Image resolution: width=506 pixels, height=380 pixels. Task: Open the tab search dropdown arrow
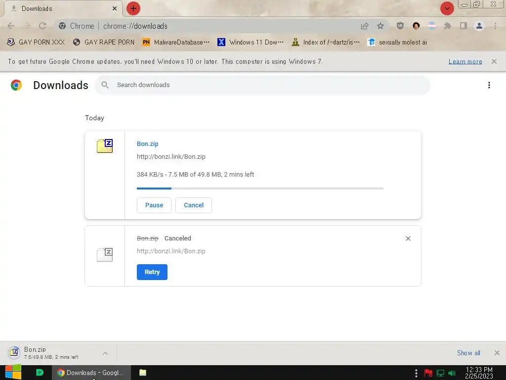point(447,8)
